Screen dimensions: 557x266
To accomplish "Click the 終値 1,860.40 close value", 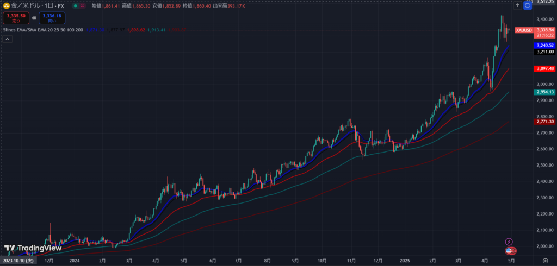I will tap(196, 6).
